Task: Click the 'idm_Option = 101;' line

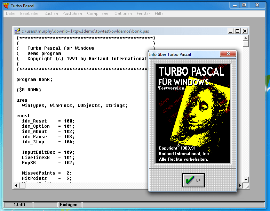Action: click(48, 126)
